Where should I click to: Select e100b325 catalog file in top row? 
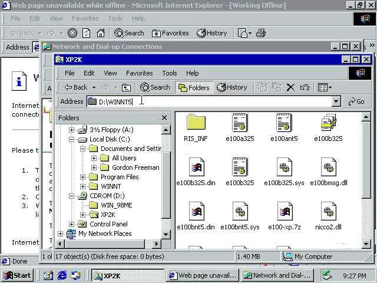click(329, 123)
